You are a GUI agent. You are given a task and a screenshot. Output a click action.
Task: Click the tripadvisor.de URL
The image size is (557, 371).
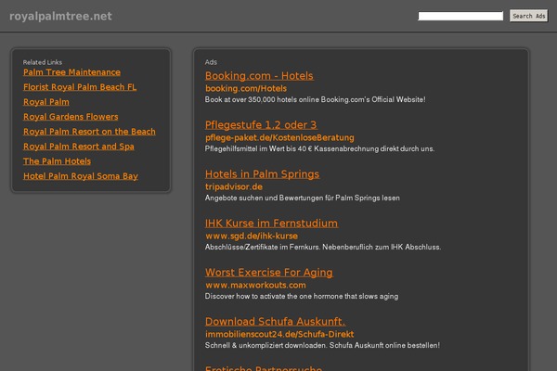point(234,186)
